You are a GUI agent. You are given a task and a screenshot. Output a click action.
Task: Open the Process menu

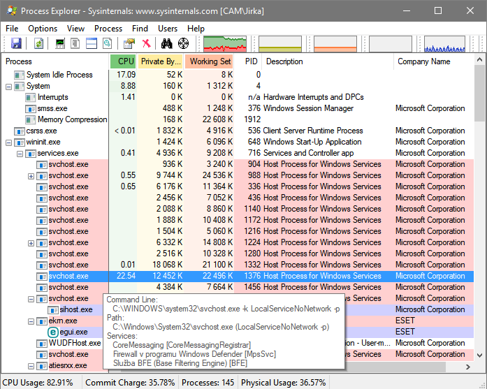[x=108, y=29]
